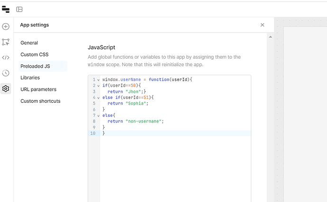Collapse the function block on line 1
This screenshot has width=327, height=202.
98,80
